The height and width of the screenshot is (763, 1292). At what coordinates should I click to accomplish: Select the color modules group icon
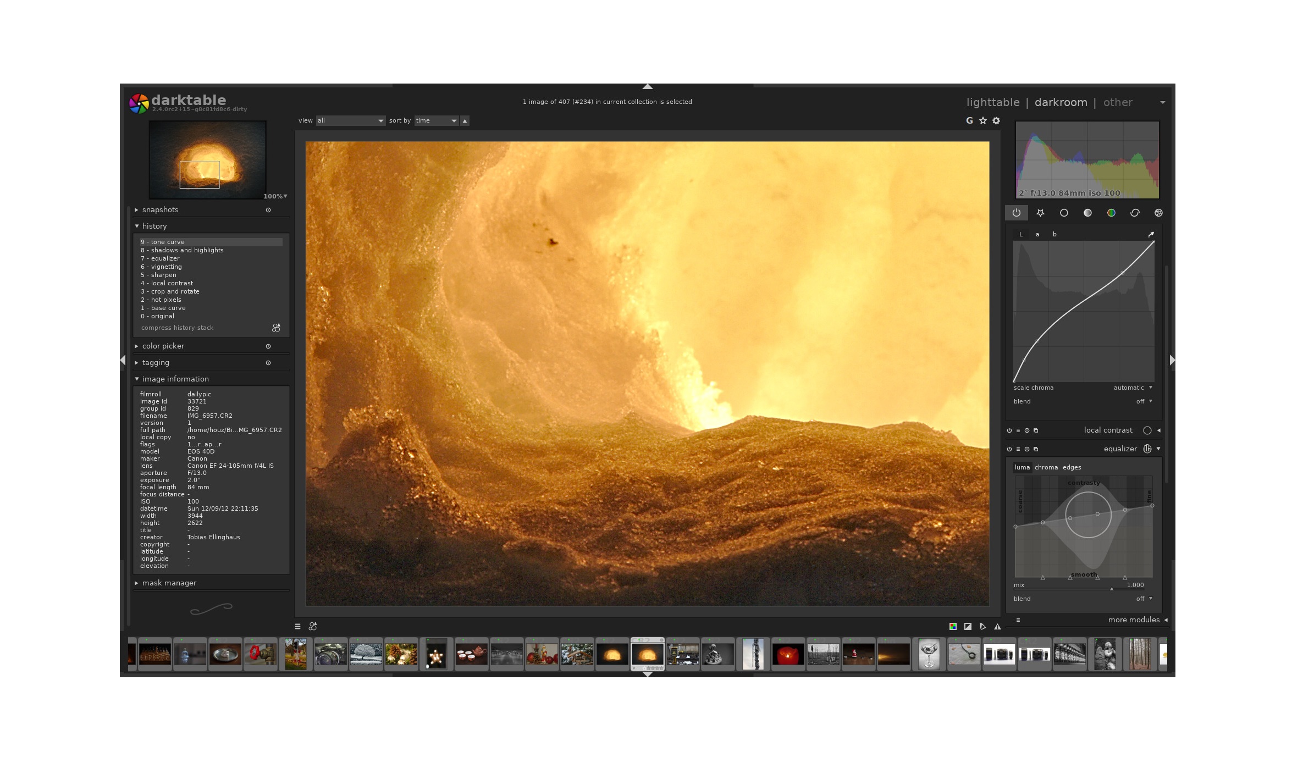(1111, 213)
